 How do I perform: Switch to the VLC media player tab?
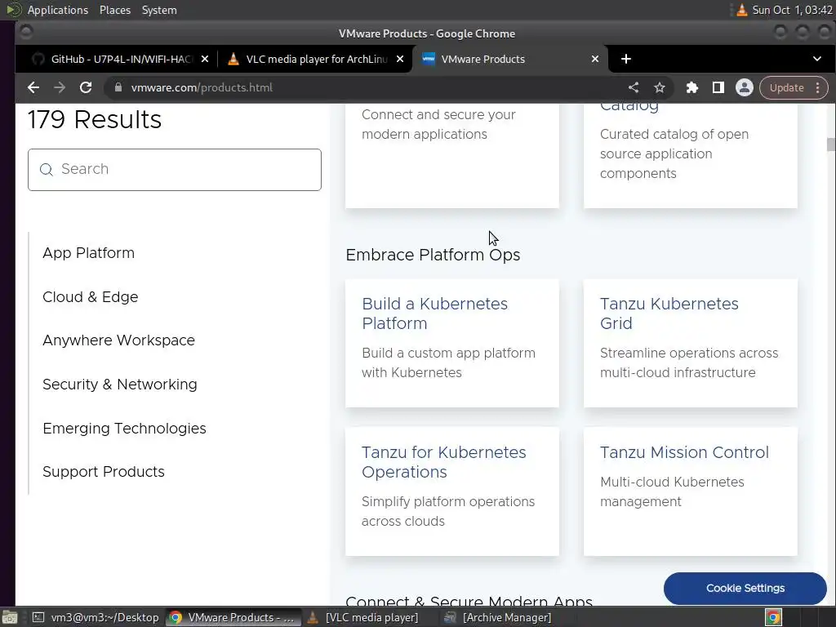click(314, 59)
